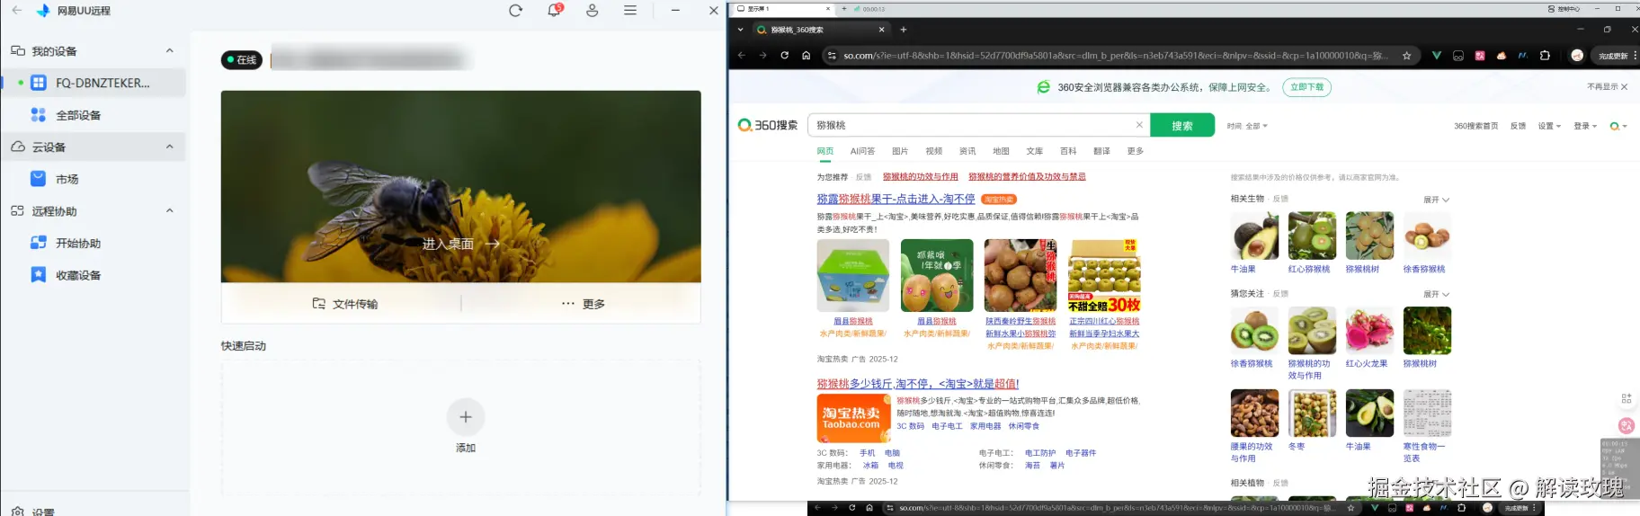Switch to the AI问答 search tab
1640x516 pixels.
(862, 151)
